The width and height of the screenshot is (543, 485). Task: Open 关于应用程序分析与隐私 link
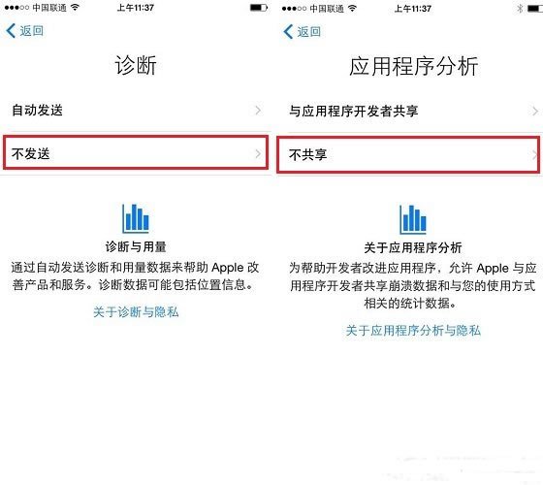coord(413,330)
